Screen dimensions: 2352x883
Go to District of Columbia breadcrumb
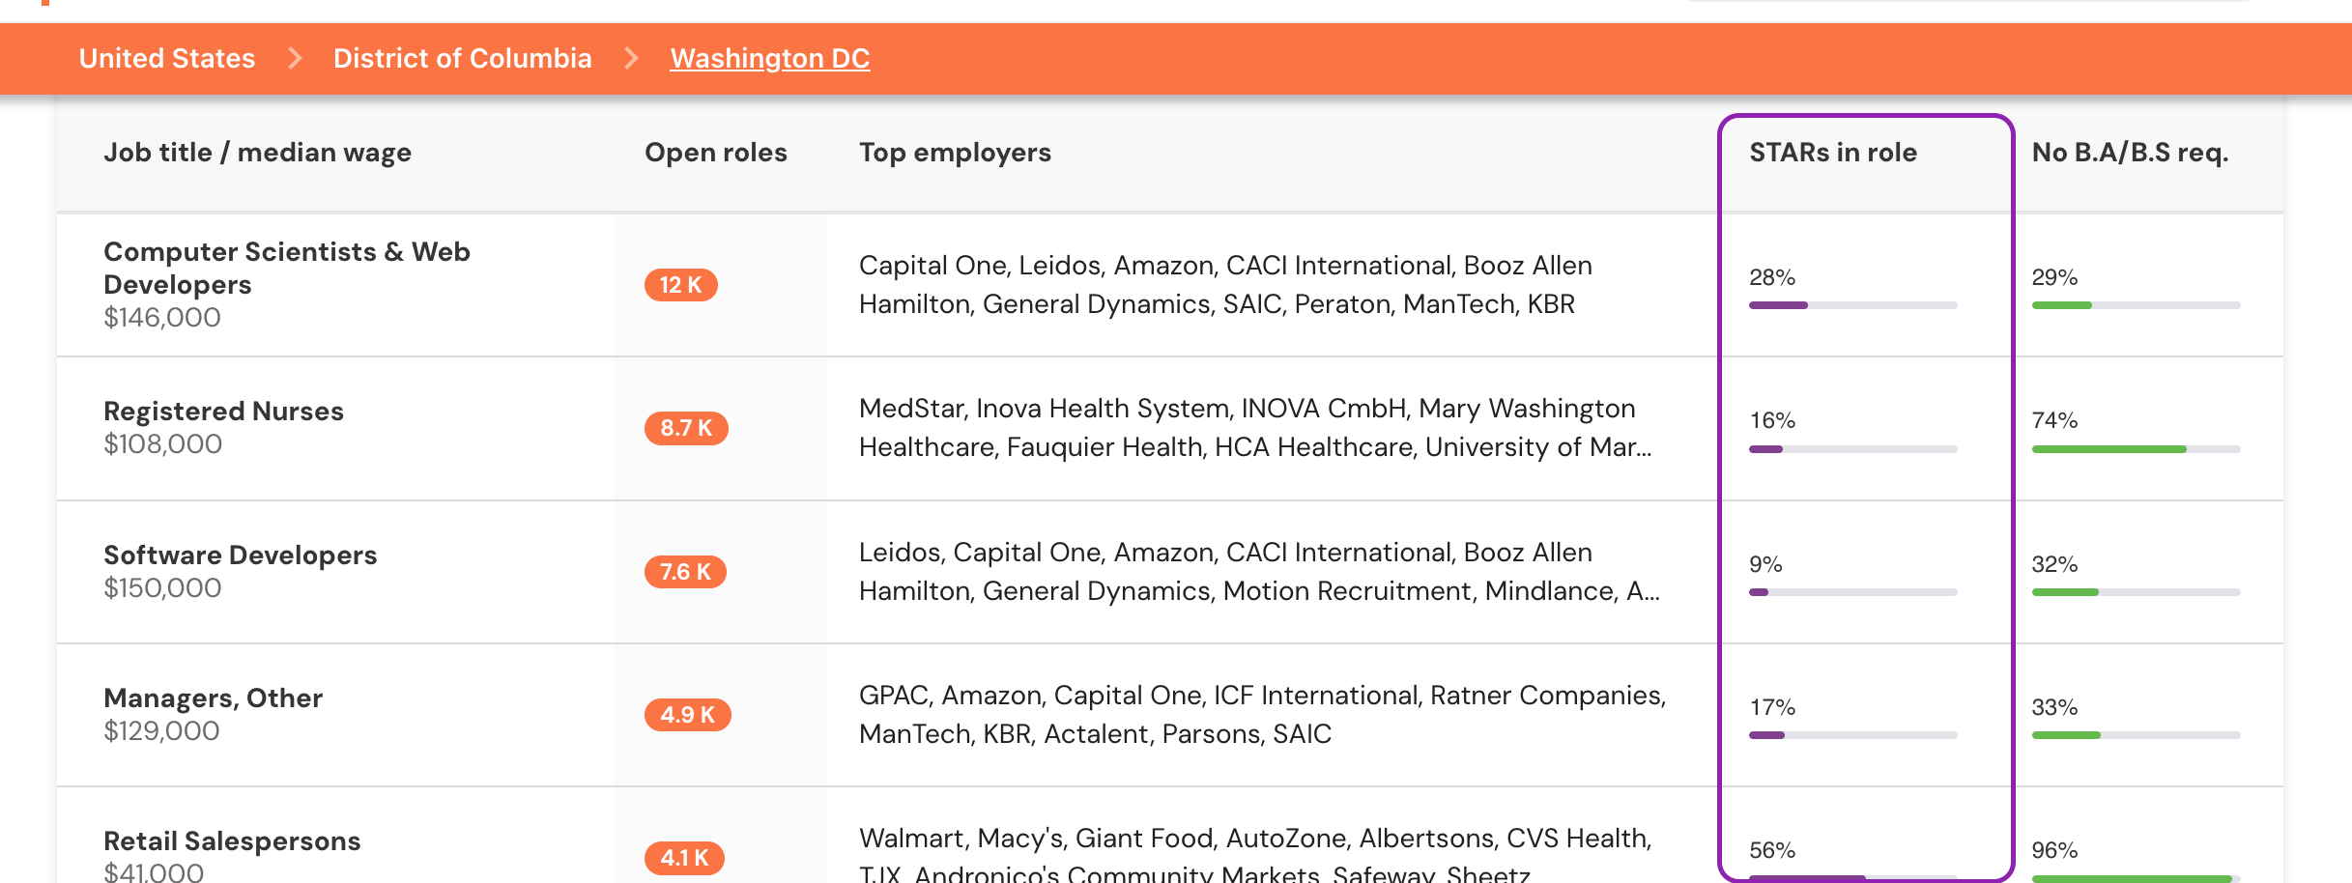[x=462, y=58]
